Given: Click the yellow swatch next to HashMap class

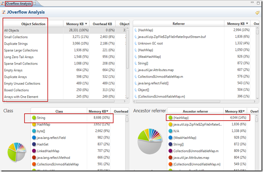Looking at the screenshot, I should tap(34, 125).
